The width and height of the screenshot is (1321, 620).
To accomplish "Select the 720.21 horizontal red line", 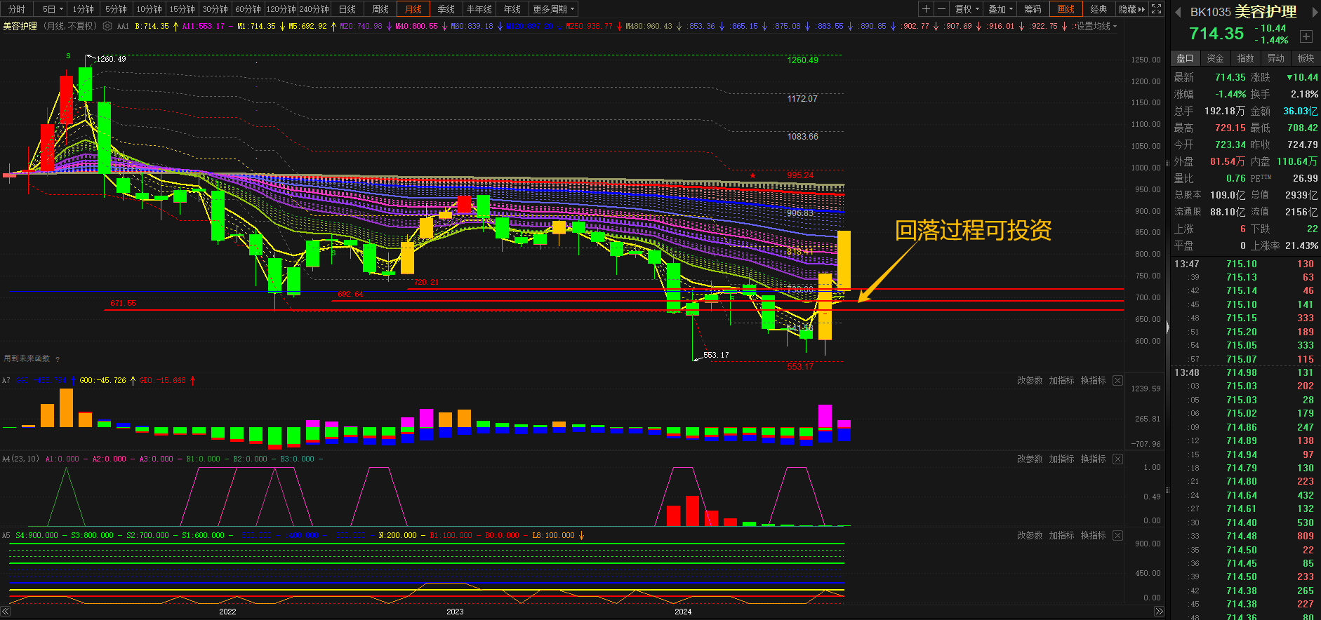I will pyautogui.click(x=765, y=289).
